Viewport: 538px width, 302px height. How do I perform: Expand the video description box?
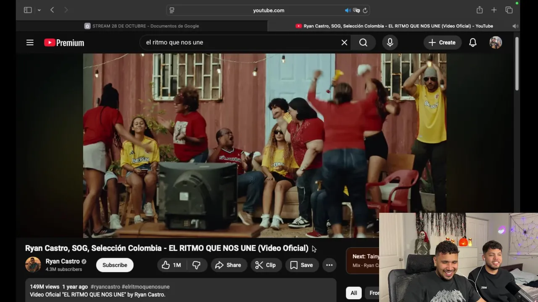[x=181, y=290]
